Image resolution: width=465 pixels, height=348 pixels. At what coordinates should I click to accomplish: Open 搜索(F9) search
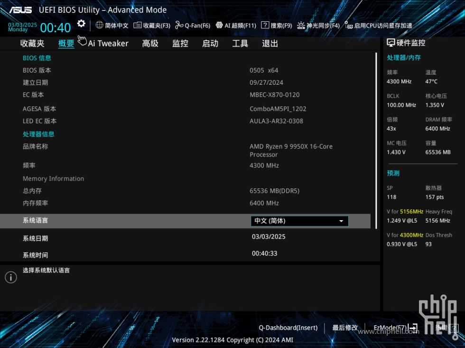click(276, 26)
